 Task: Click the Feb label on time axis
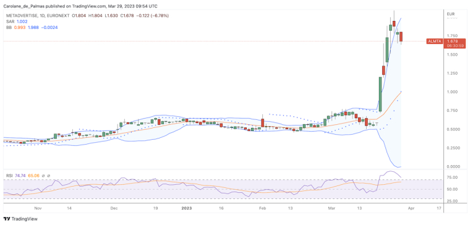(263, 208)
